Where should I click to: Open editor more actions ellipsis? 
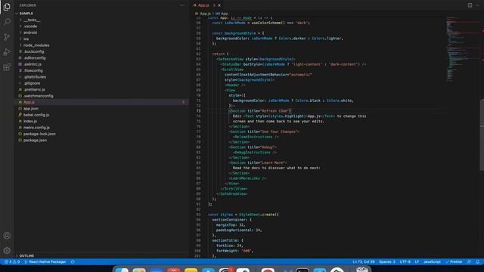(x=477, y=5)
